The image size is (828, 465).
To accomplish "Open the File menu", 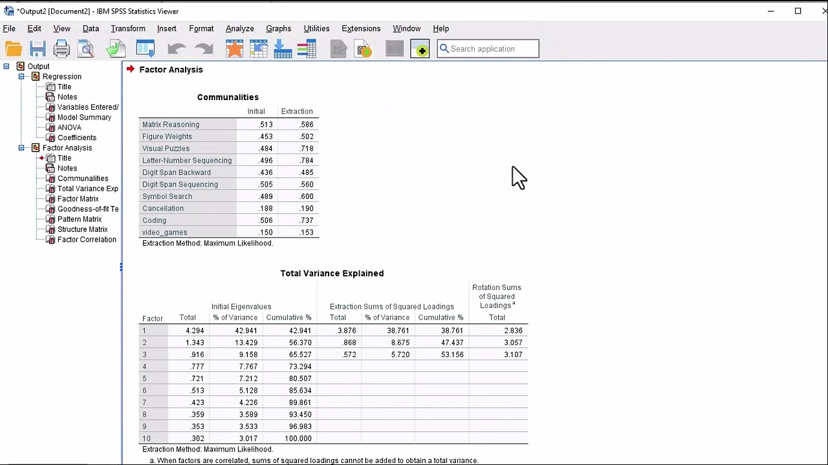I will (9, 28).
